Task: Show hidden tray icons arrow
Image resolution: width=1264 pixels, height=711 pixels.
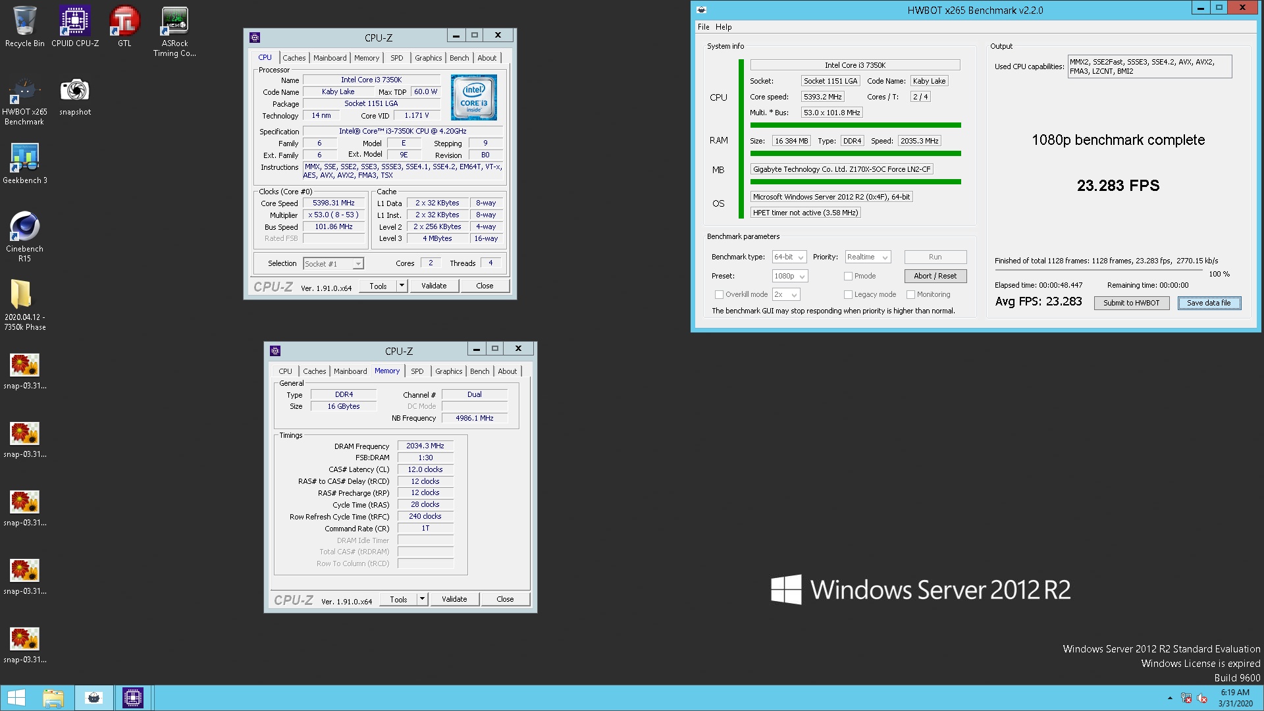Action: pyautogui.click(x=1170, y=698)
